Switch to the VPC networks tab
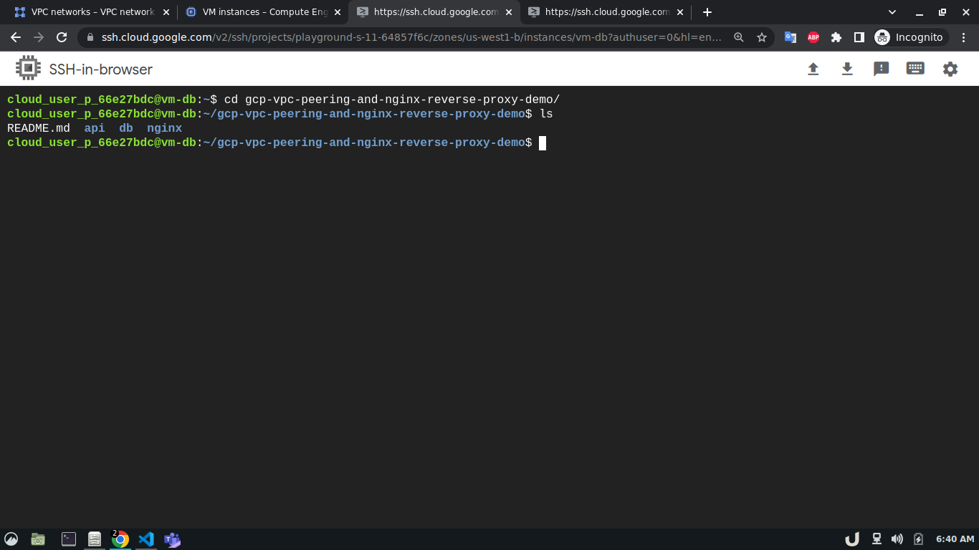Screen dimensions: 979x550 click(92, 12)
